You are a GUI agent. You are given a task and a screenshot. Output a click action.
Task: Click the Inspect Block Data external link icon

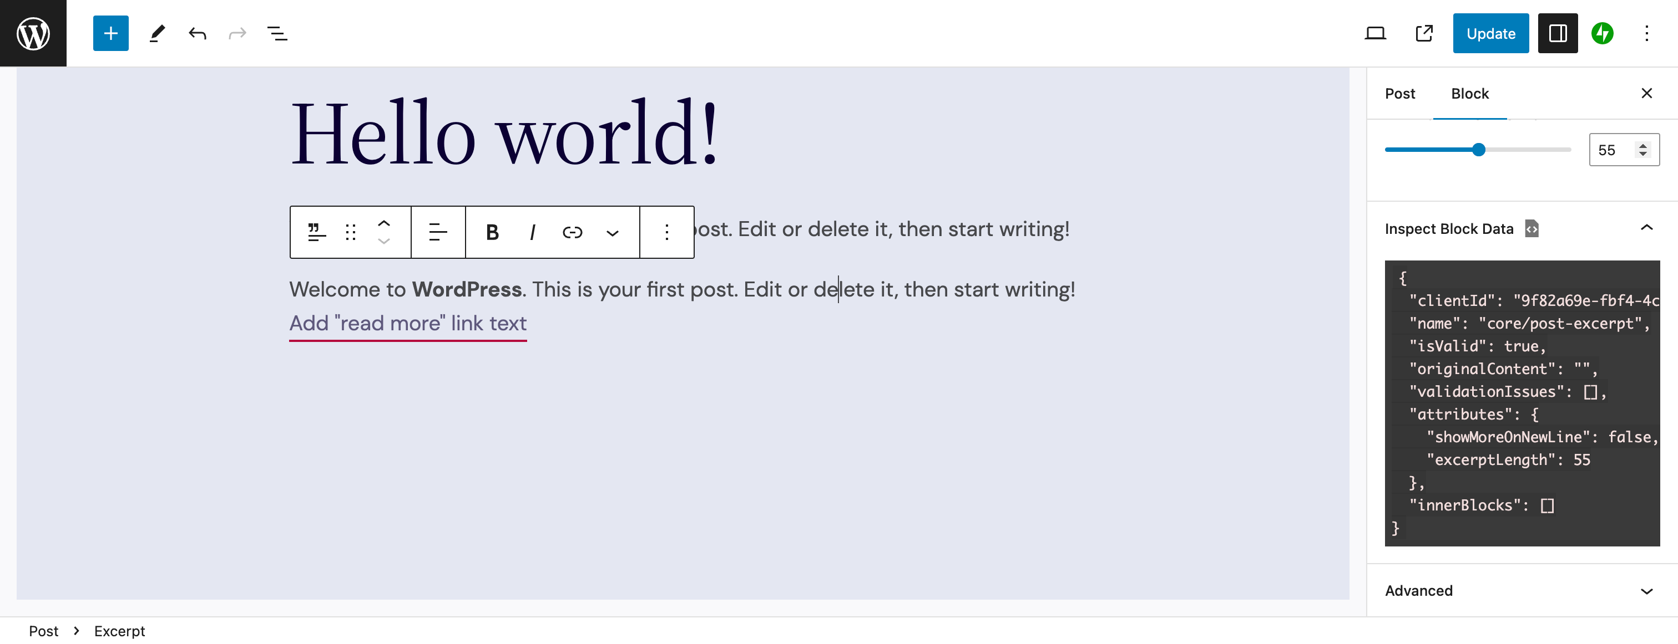pos(1532,228)
